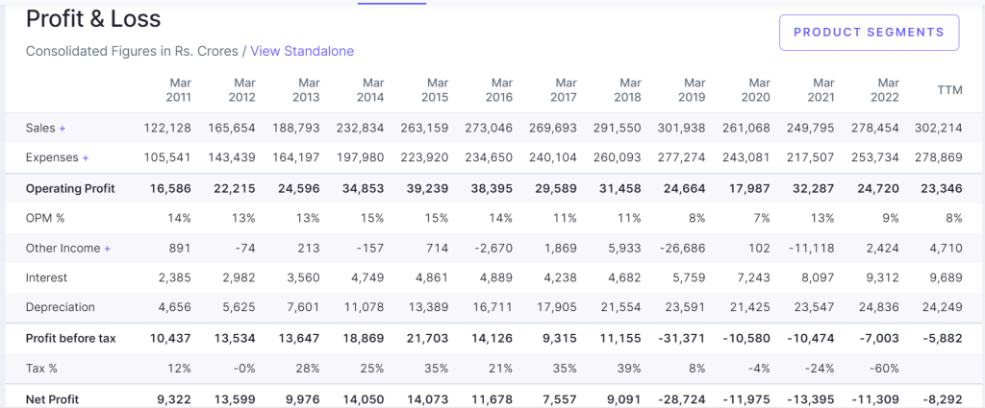Viewport: 985px width, 408px height.
Task: Select Tax -60% for Mar 2022
Action: tap(885, 369)
